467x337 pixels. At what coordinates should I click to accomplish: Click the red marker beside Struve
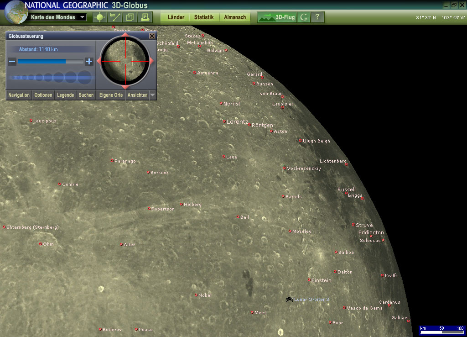353,225
